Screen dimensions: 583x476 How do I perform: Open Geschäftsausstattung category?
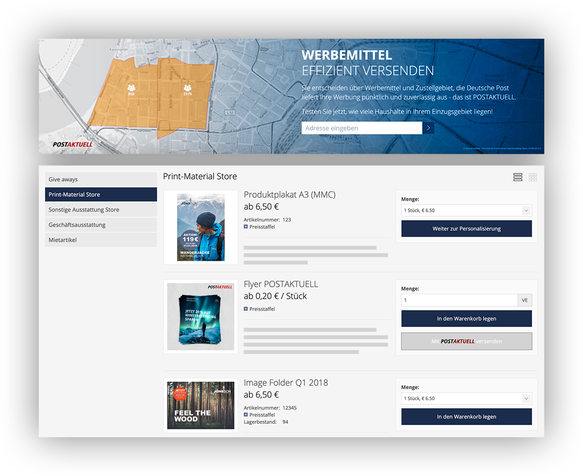[x=101, y=225]
